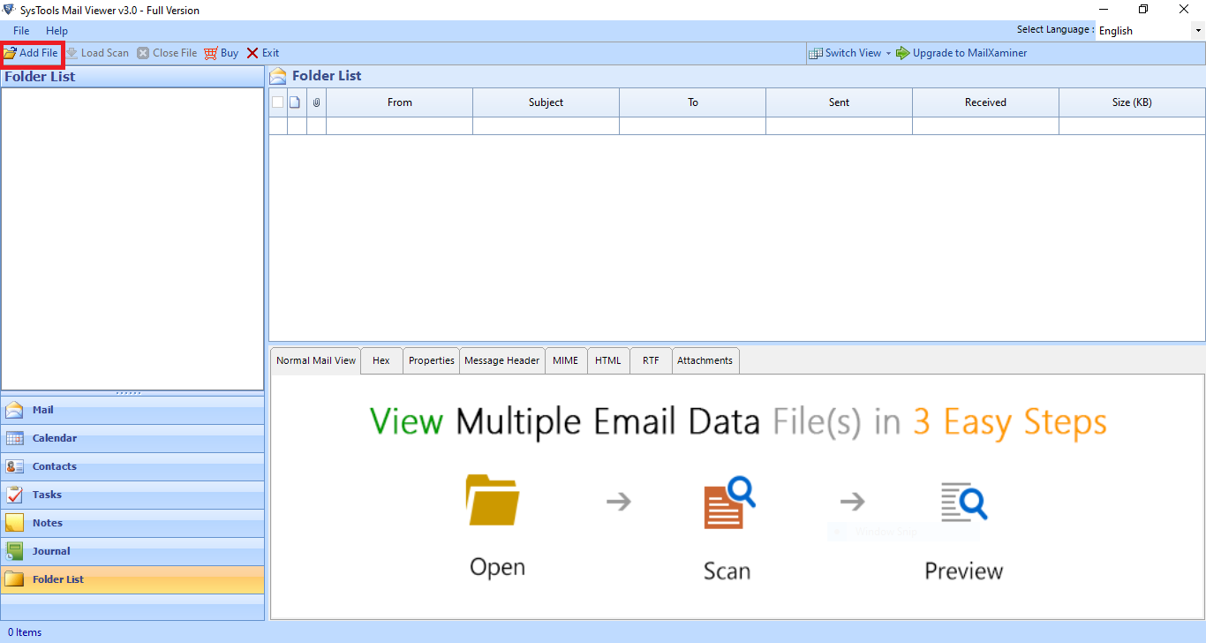The height and width of the screenshot is (643, 1206).
Task: Click Upgrade to MailXaminer link
Action: [x=962, y=53]
